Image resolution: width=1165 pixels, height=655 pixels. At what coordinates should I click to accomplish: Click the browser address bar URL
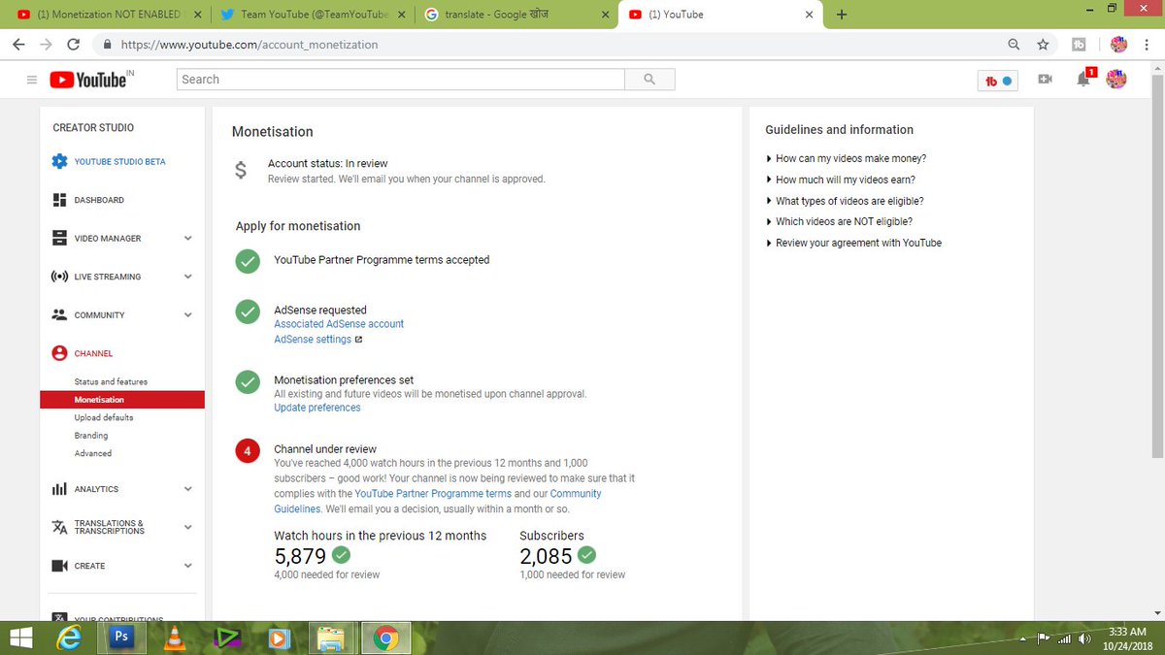(250, 45)
